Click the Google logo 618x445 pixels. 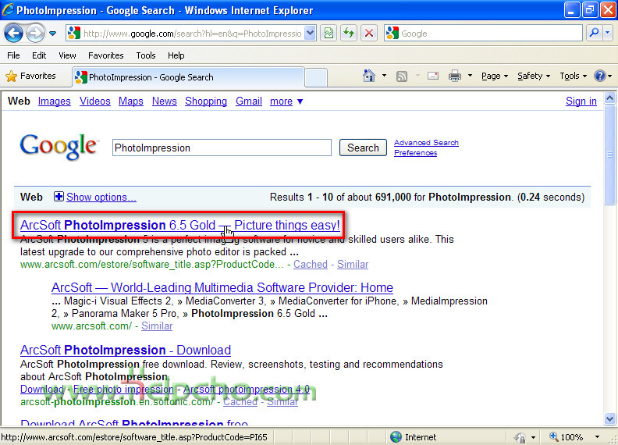click(59, 146)
